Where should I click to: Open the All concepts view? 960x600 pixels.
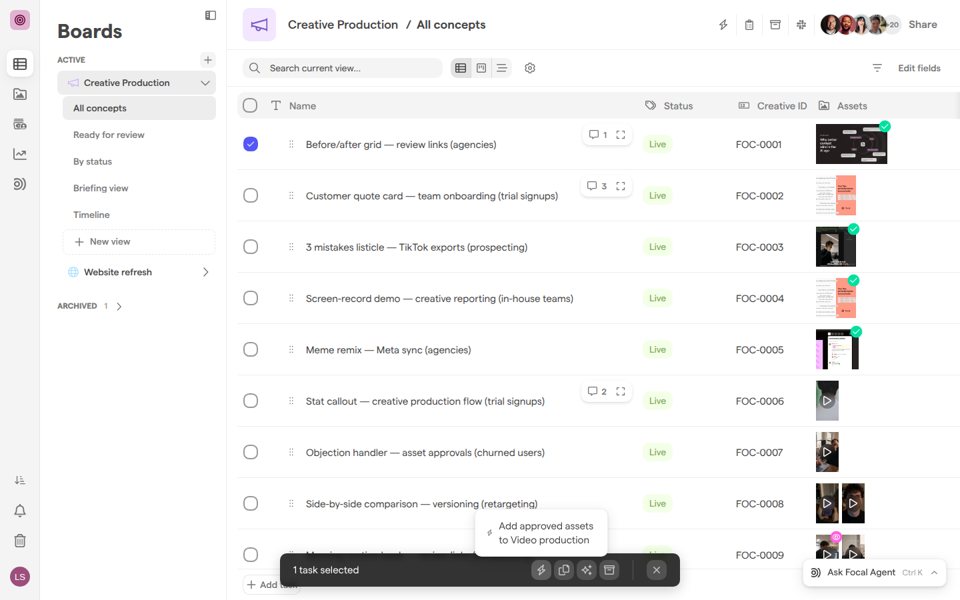(x=139, y=108)
